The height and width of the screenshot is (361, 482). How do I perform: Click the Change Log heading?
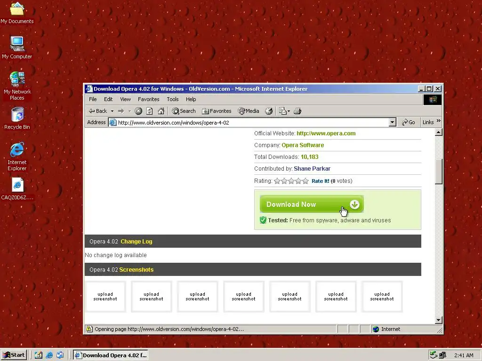point(137,241)
